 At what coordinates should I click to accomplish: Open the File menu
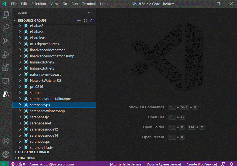14,4
